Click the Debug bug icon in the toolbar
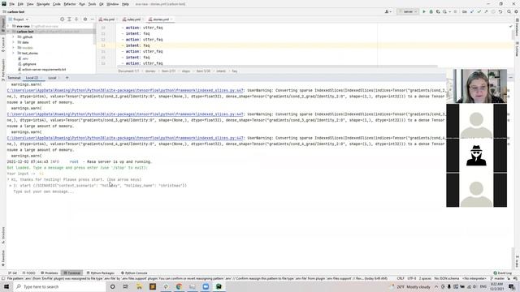Viewport: 520px width, 292px height. (431, 11)
